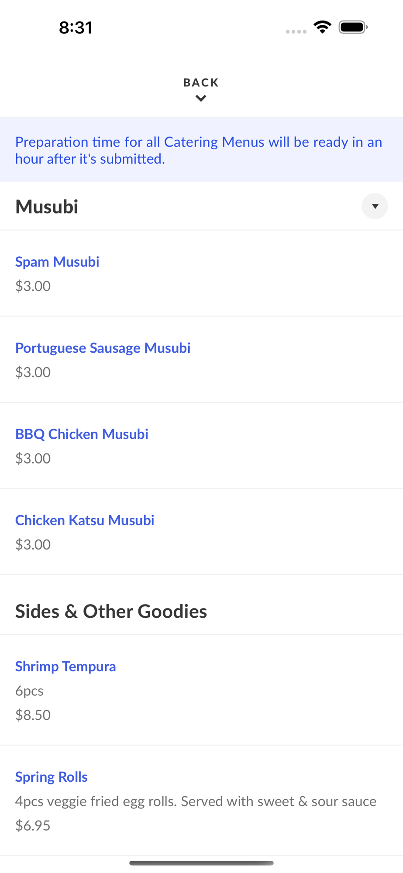Screen dimensions: 403x873
Task: Tap the Musubi section heading
Action: [47, 207]
